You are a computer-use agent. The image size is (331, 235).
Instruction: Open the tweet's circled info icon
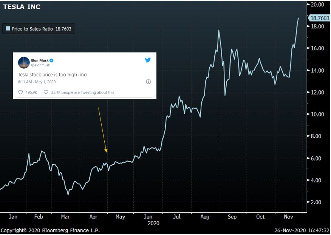pyautogui.click(x=148, y=81)
